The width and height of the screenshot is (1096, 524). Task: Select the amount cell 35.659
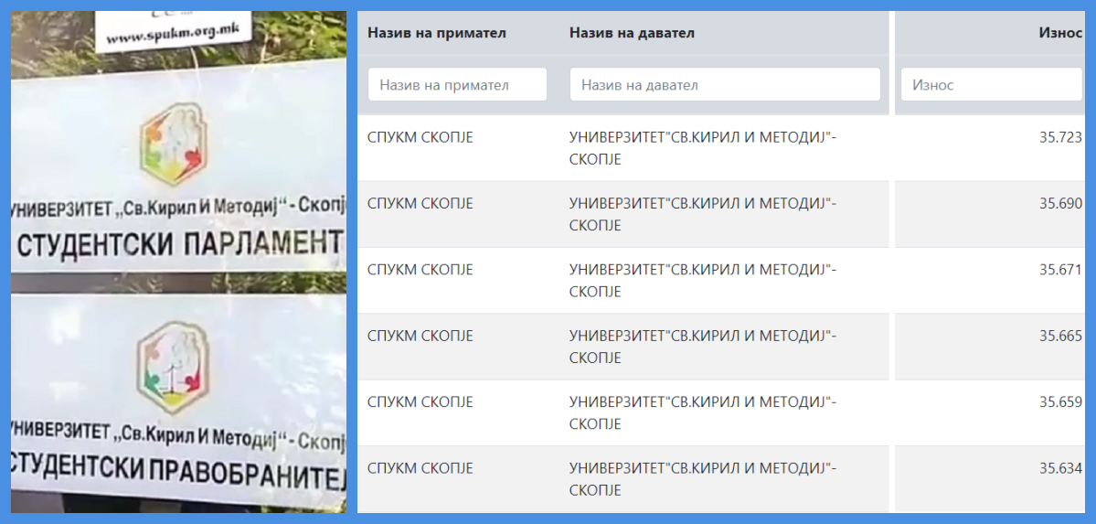click(1060, 402)
